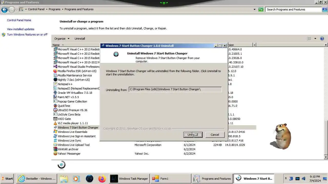Click the Search Programs and Features box
The width and height of the screenshot is (328, 184).
tap(293, 9)
